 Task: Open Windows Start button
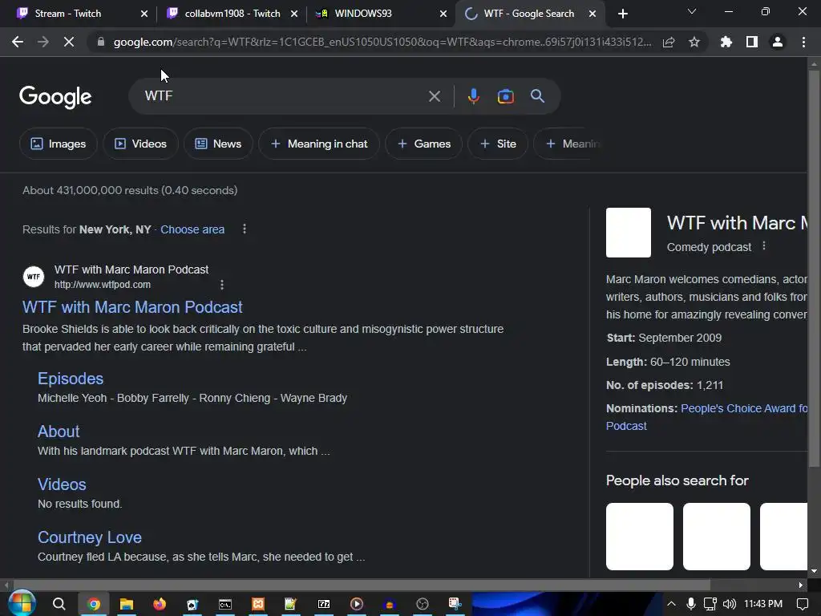22,603
